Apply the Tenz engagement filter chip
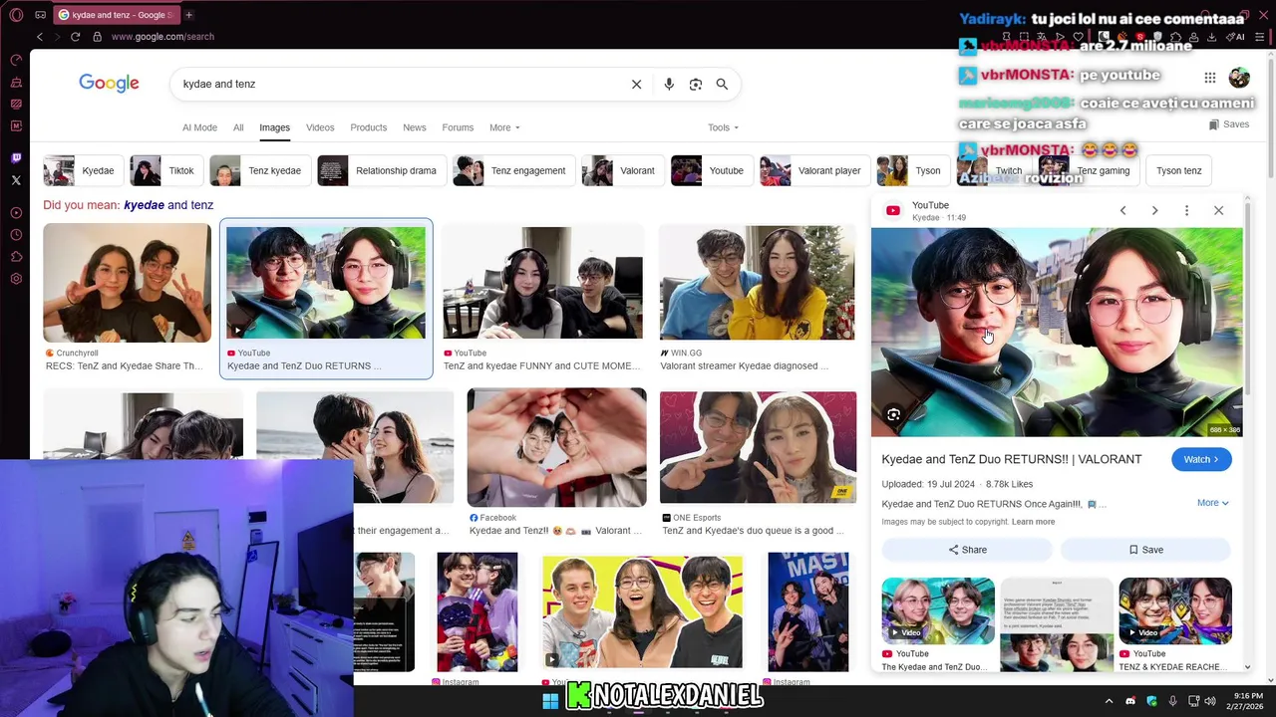The image size is (1276, 717). 513,170
